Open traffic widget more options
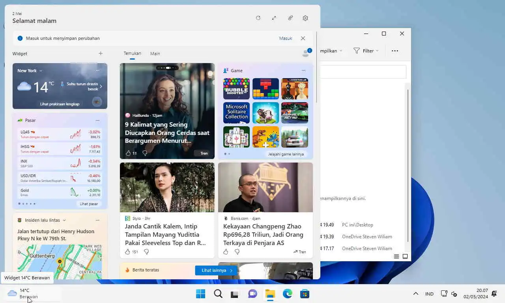This screenshot has height=303, width=505. point(97,220)
